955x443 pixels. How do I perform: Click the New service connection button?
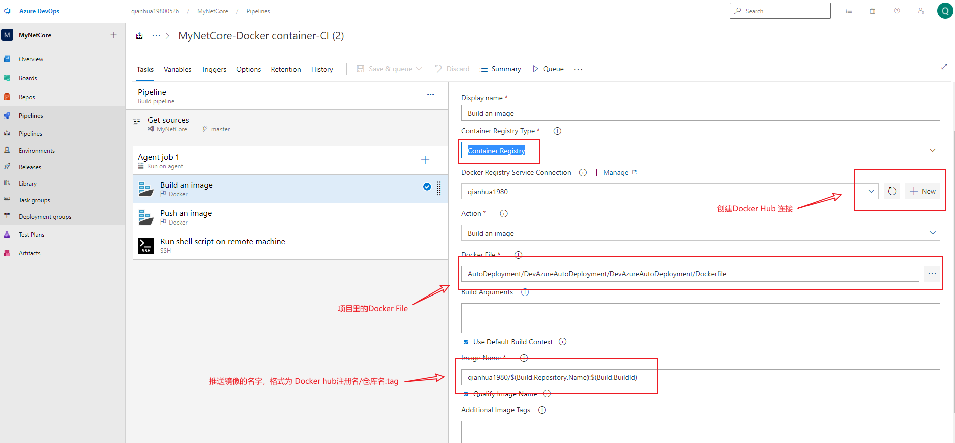click(923, 191)
